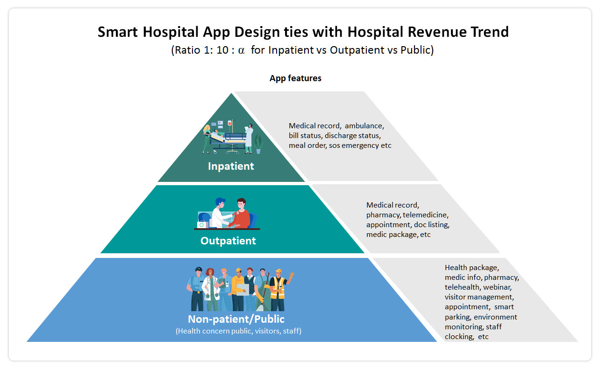600x368 pixels.
Task: Click the inpatient feature text starting 'Medical record, ambulance'
Action: coord(340,135)
